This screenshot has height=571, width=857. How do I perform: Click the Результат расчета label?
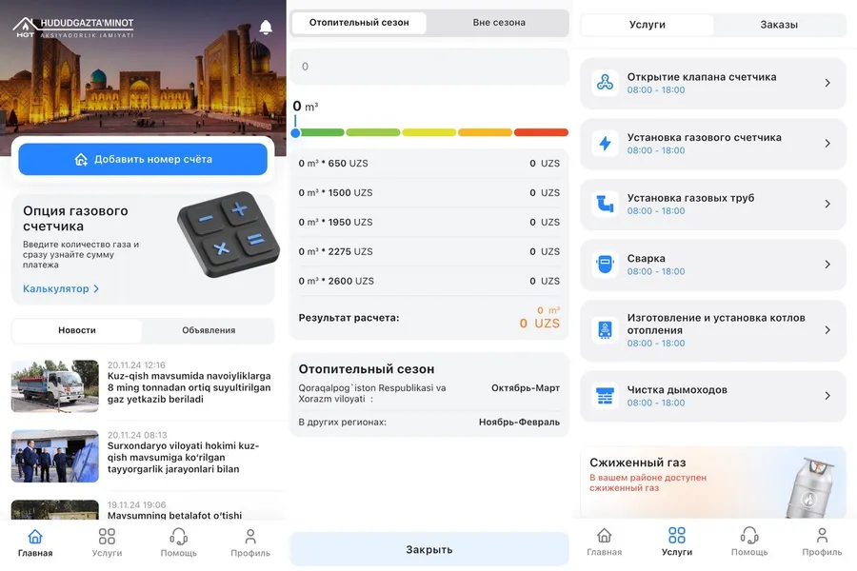click(349, 318)
